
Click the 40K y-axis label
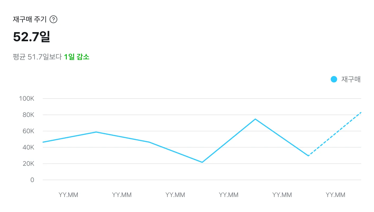28,147
